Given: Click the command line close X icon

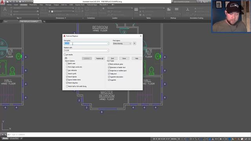Looking at the screenshot, I should point(2,135).
